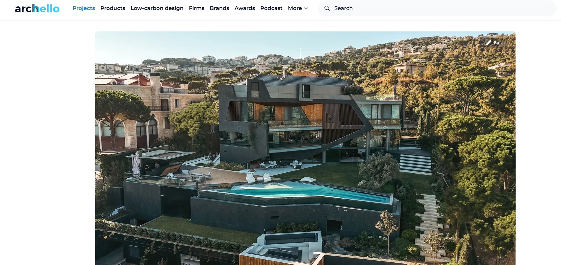The width and height of the screenshot is (561, 265).
Task: Click the search magnifier icon
Action: point(327,8)
